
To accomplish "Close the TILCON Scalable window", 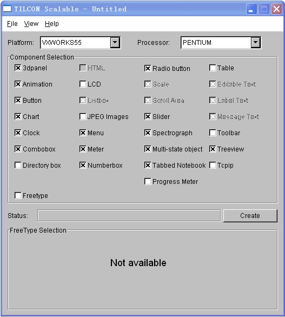I will click(x=276, y=9).
